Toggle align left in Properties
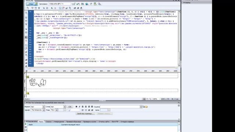Screen dimensions: 235x132 tap(83, 107)
